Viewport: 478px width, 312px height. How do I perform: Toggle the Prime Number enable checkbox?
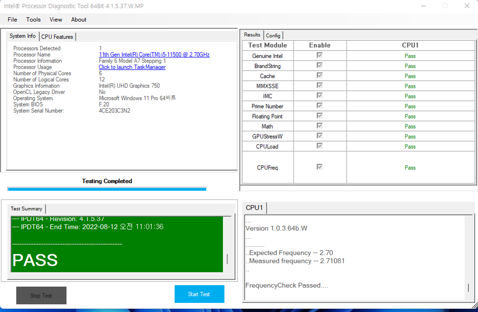(x=319, y=106)
